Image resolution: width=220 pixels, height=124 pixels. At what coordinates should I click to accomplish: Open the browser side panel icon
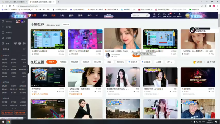[210, 6]
